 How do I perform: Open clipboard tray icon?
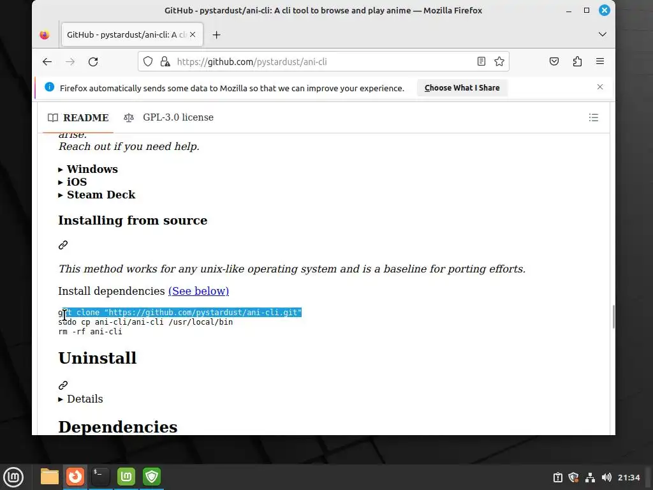(557, 477)
